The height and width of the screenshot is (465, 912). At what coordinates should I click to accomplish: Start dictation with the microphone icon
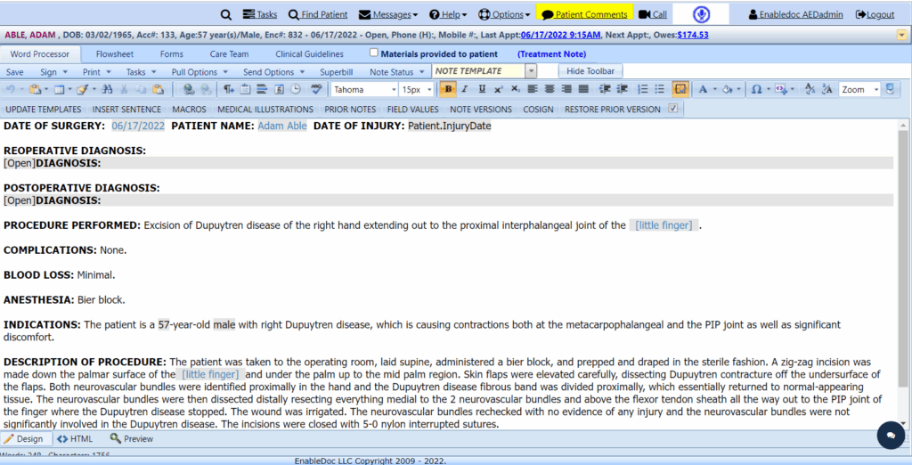pos(701,14)
